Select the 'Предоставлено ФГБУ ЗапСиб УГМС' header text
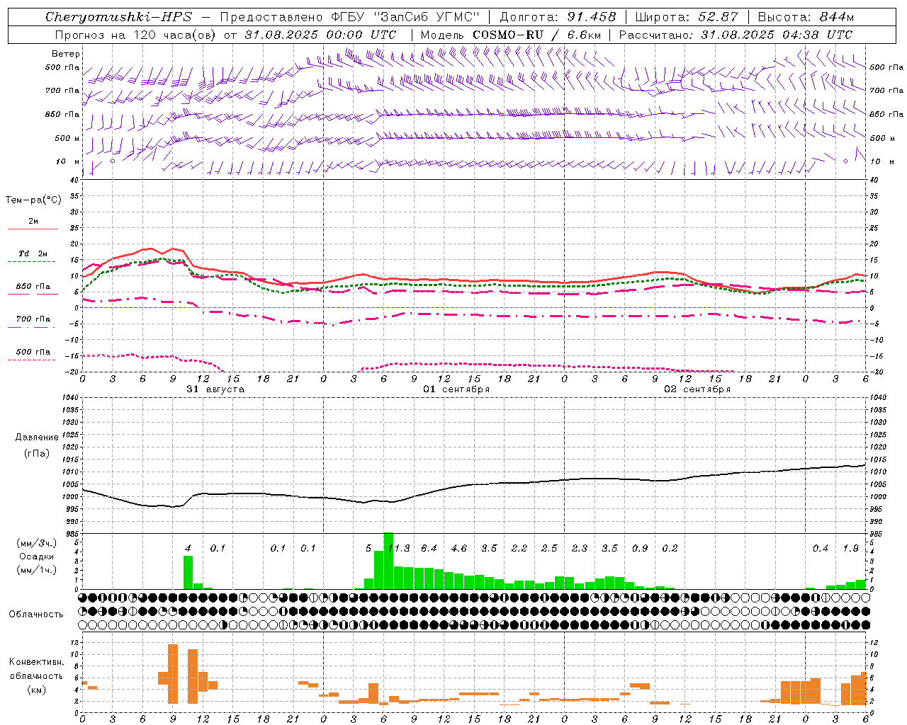 tap(350, 17)
